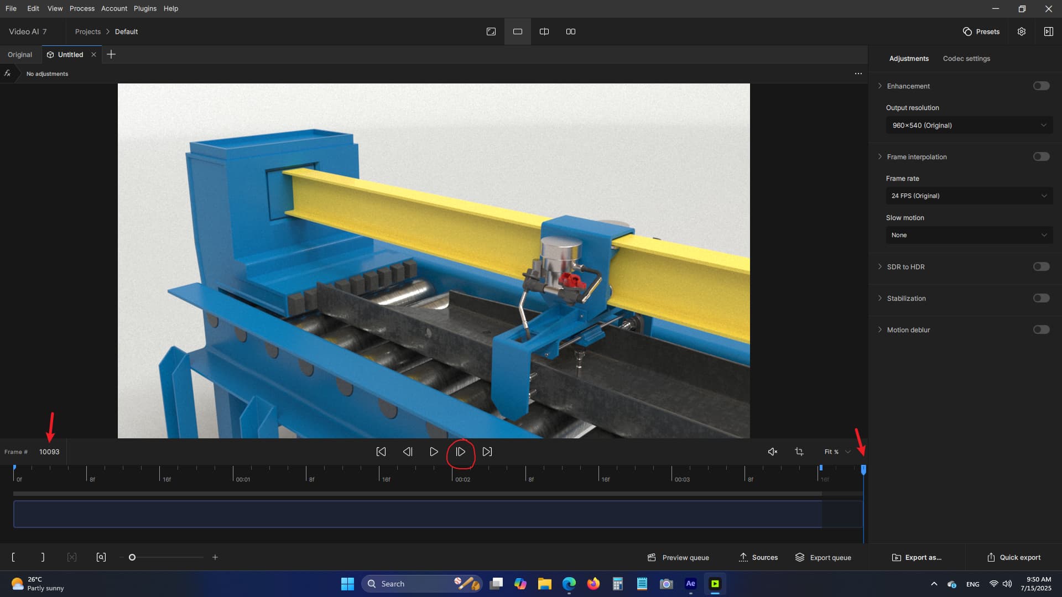Viewport: 1062px width, 597px height.
Task: Select the split view layout icon
Action: (x=544, y=32)
